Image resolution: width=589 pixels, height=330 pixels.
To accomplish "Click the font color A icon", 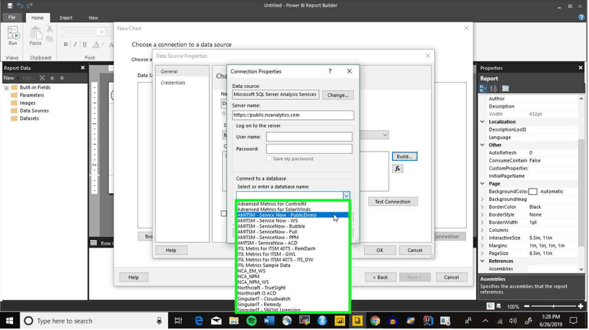I will coord(96,45).
